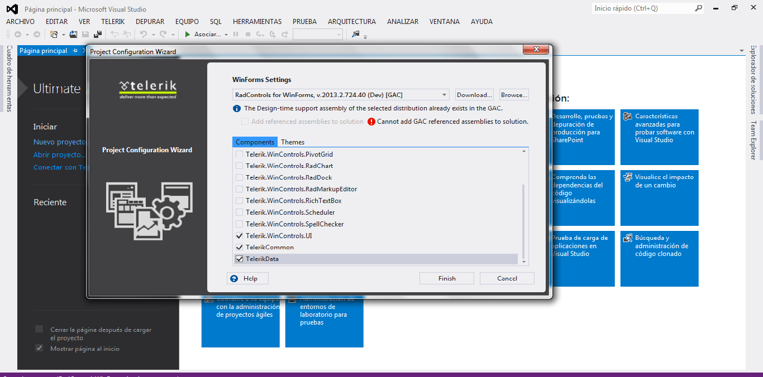
Task: Click the Búsqueda y administración tile icon
Action: point(627,238)
